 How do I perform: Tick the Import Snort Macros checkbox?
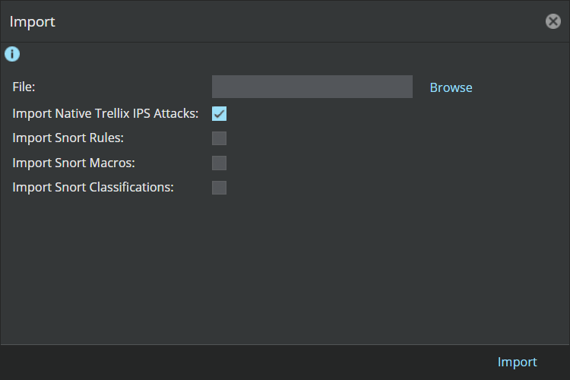point(219,163)
